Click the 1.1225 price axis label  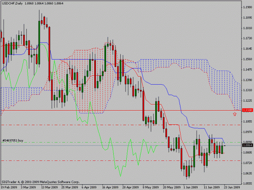(248, 101)
